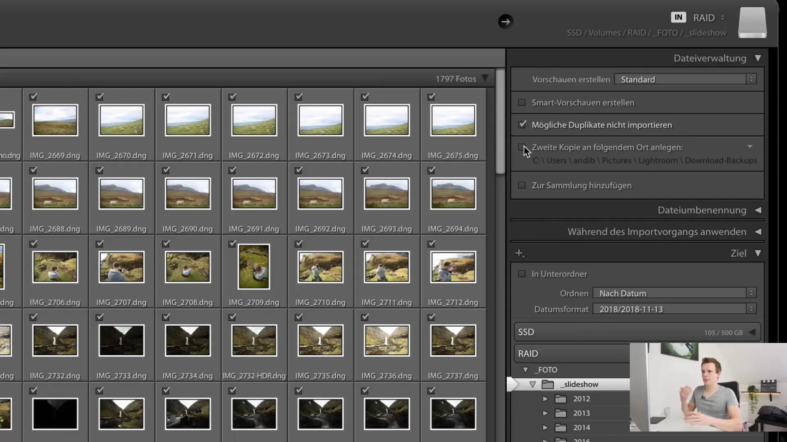The image size is (787, 442).
Task: Click the 2012 folder icon
Action: pyautogui.click(x=560, y=399)
